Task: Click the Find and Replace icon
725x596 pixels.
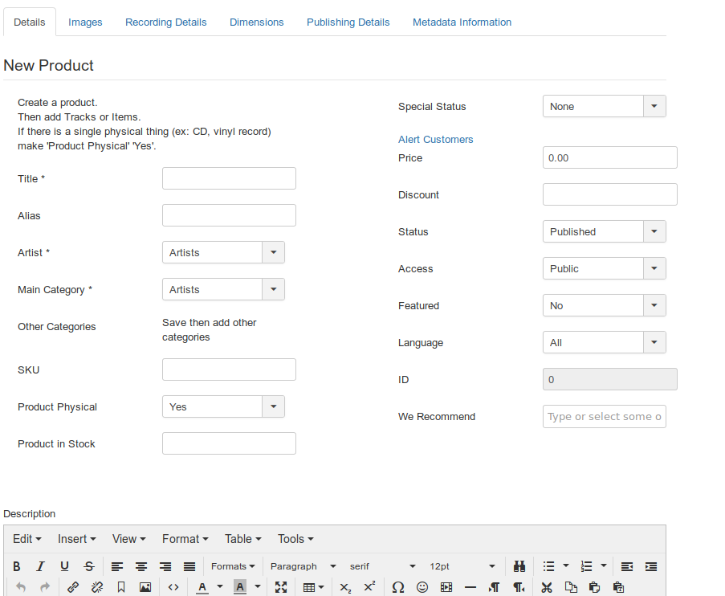Action: pyautogui.click(x=519, y=566)
